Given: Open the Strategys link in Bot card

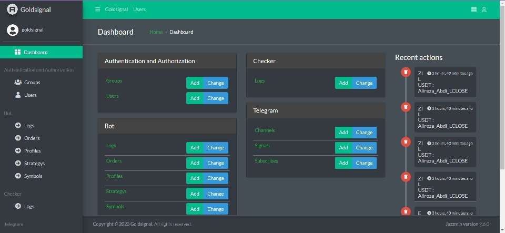Looking at the screenshot, I should (x=116, y=191).
